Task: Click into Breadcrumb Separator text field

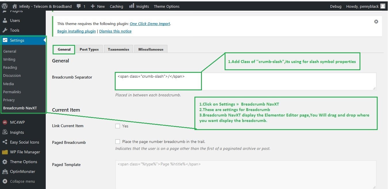Action: (246, 81)
